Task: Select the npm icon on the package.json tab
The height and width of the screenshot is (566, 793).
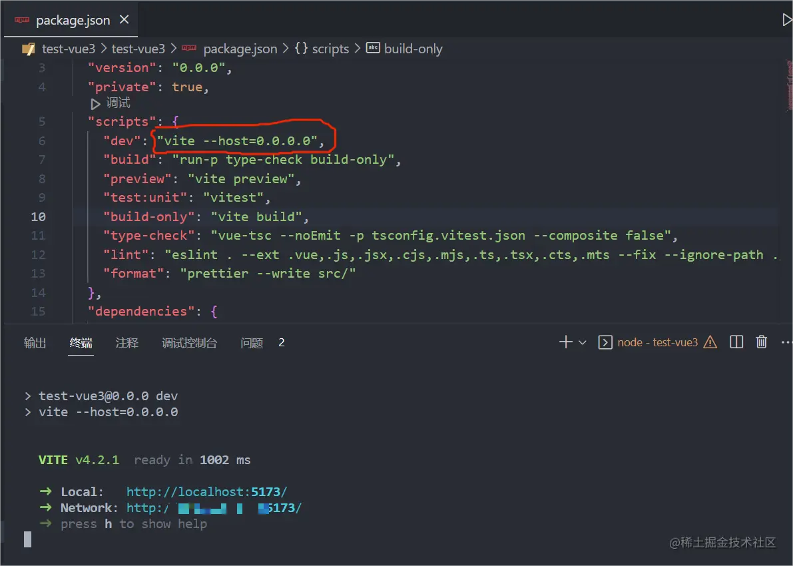Action: click(21, 19)
